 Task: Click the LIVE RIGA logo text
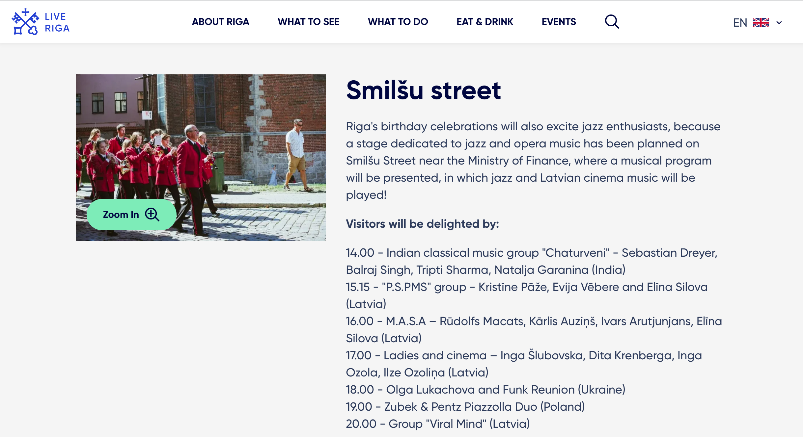[x=57, y=22]
